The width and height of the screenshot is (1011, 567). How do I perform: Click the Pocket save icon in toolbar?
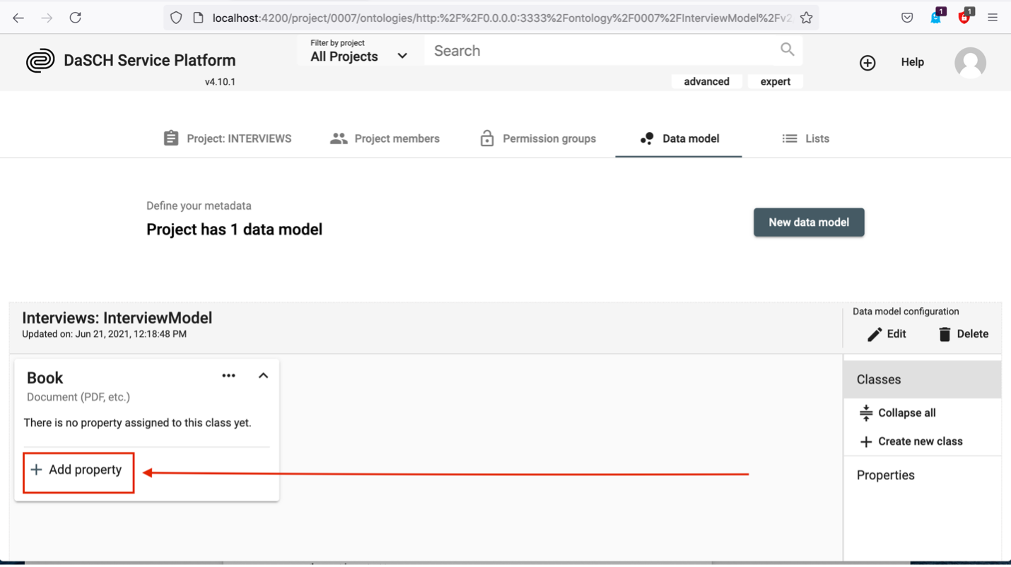907,18
